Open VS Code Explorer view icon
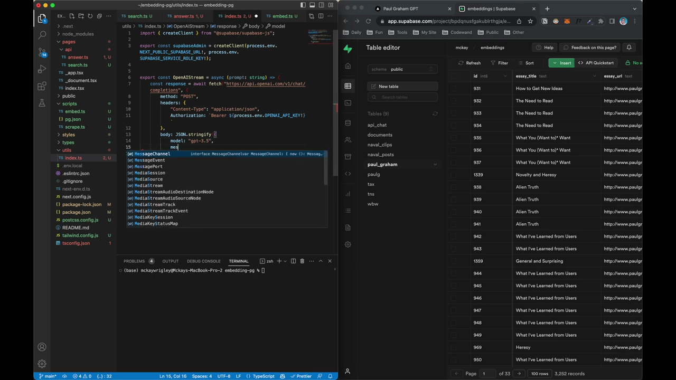Screen dimensions: 676x380 click(42, 18)
